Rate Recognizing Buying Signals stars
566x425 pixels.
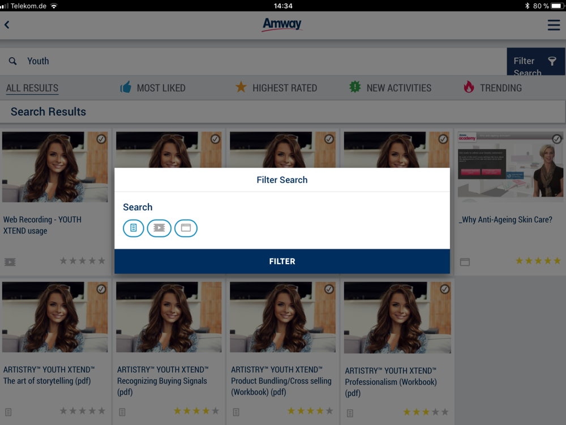coord(197,411)
